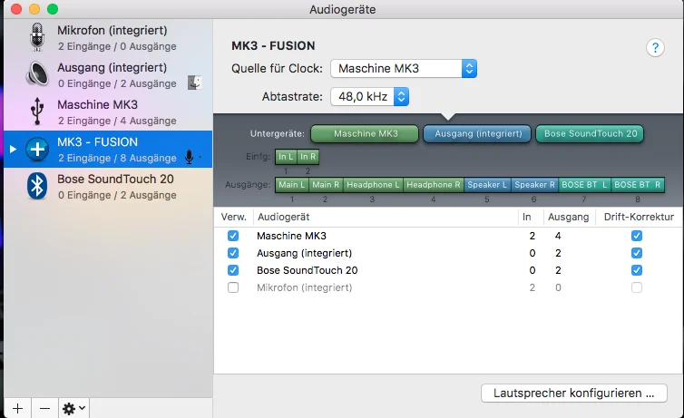Click the BOSE BT R output channel

pos(638,185)
